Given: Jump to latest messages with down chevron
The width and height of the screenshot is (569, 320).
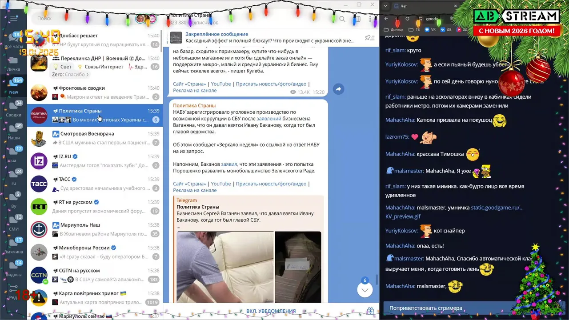Looking at the screenshot, I should pos(365,290).
